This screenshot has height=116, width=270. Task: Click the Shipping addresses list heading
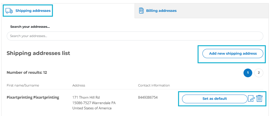pos(38,53)
